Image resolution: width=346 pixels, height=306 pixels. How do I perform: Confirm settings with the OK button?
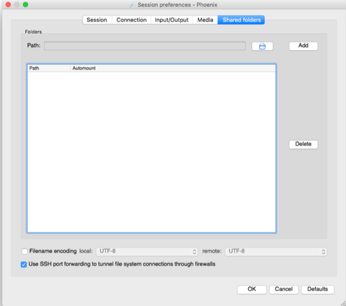point(251,289)
